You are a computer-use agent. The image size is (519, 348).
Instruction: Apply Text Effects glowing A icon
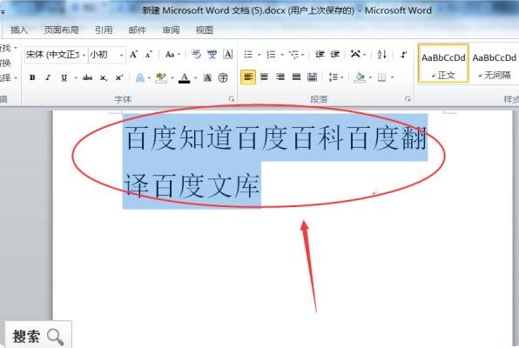pos(140,77)
